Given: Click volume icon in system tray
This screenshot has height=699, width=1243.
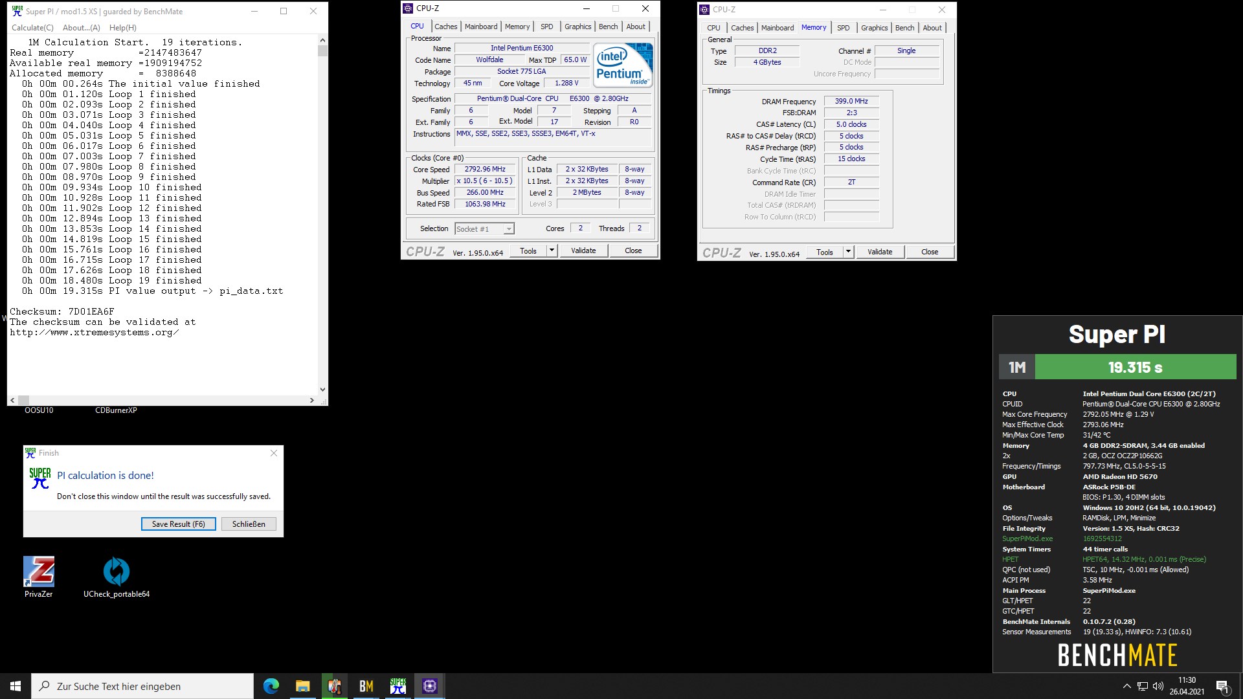Looking at the screenshot, I should point(1158,686).
